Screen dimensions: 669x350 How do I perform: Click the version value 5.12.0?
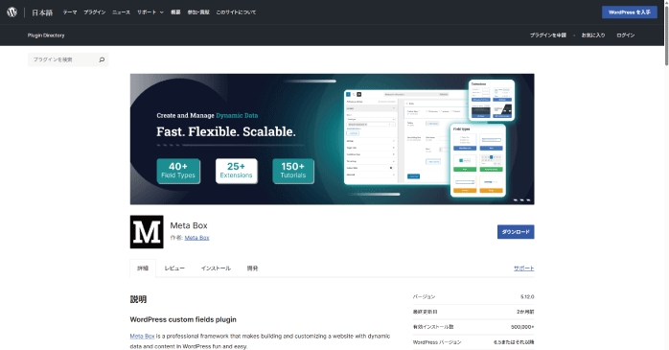click(x=527, y=296)
